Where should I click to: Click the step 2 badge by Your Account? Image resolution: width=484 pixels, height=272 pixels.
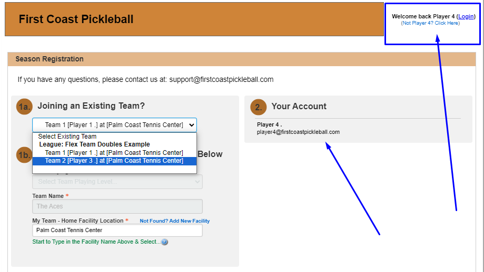click(x=258, y=107)
